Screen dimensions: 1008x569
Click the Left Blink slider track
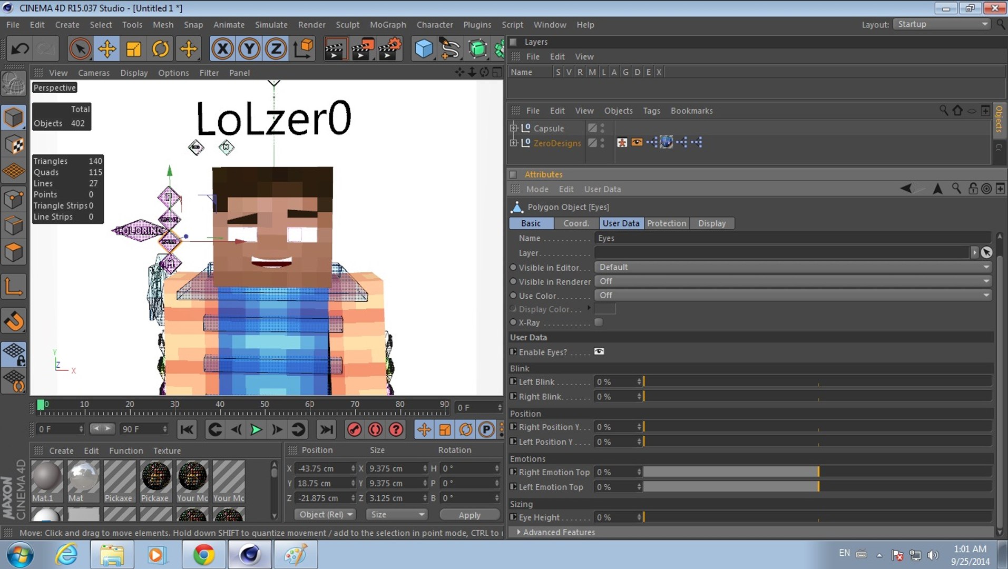point(818,382)
